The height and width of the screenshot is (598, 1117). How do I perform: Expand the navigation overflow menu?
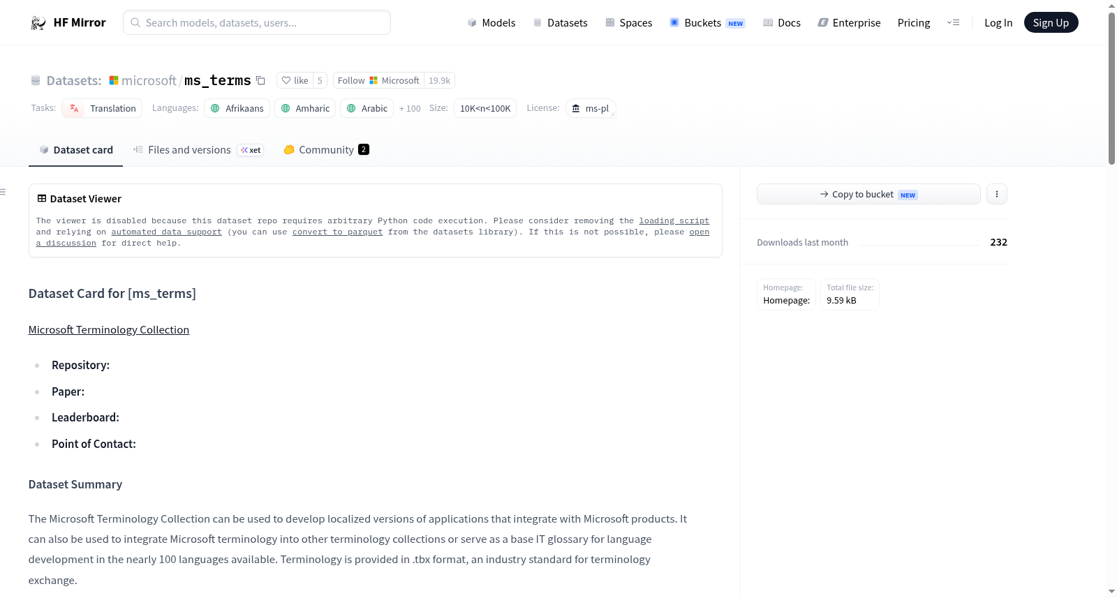pyautogui.click(x=953, y=23)
